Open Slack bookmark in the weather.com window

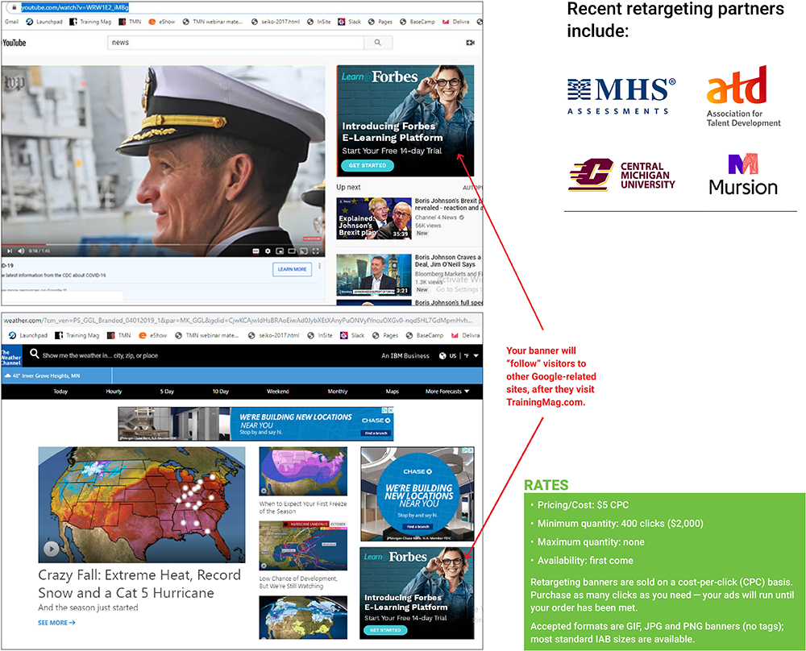click(x=353, y=335)
